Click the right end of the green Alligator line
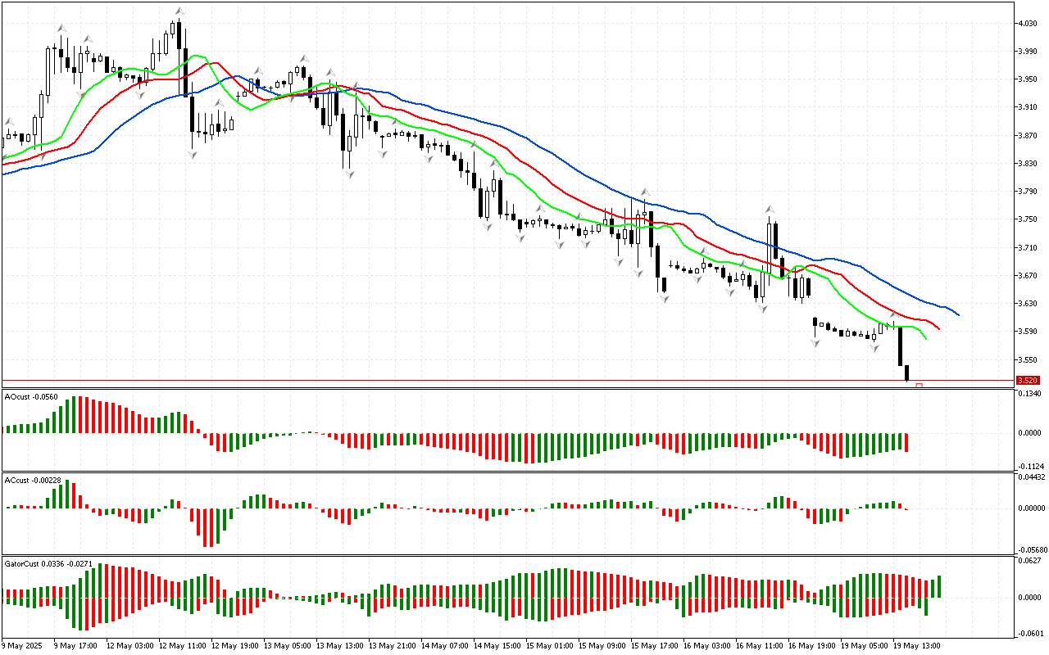The width and height of the screenshot is (1049, 655). click(x=925, y=338)
